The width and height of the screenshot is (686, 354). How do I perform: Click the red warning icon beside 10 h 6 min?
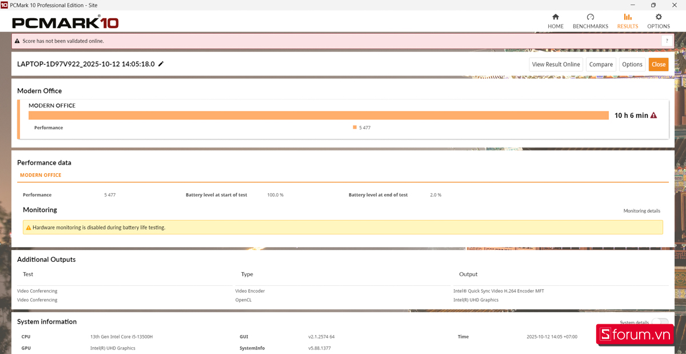pyautogui.click(x=654, y=116)
